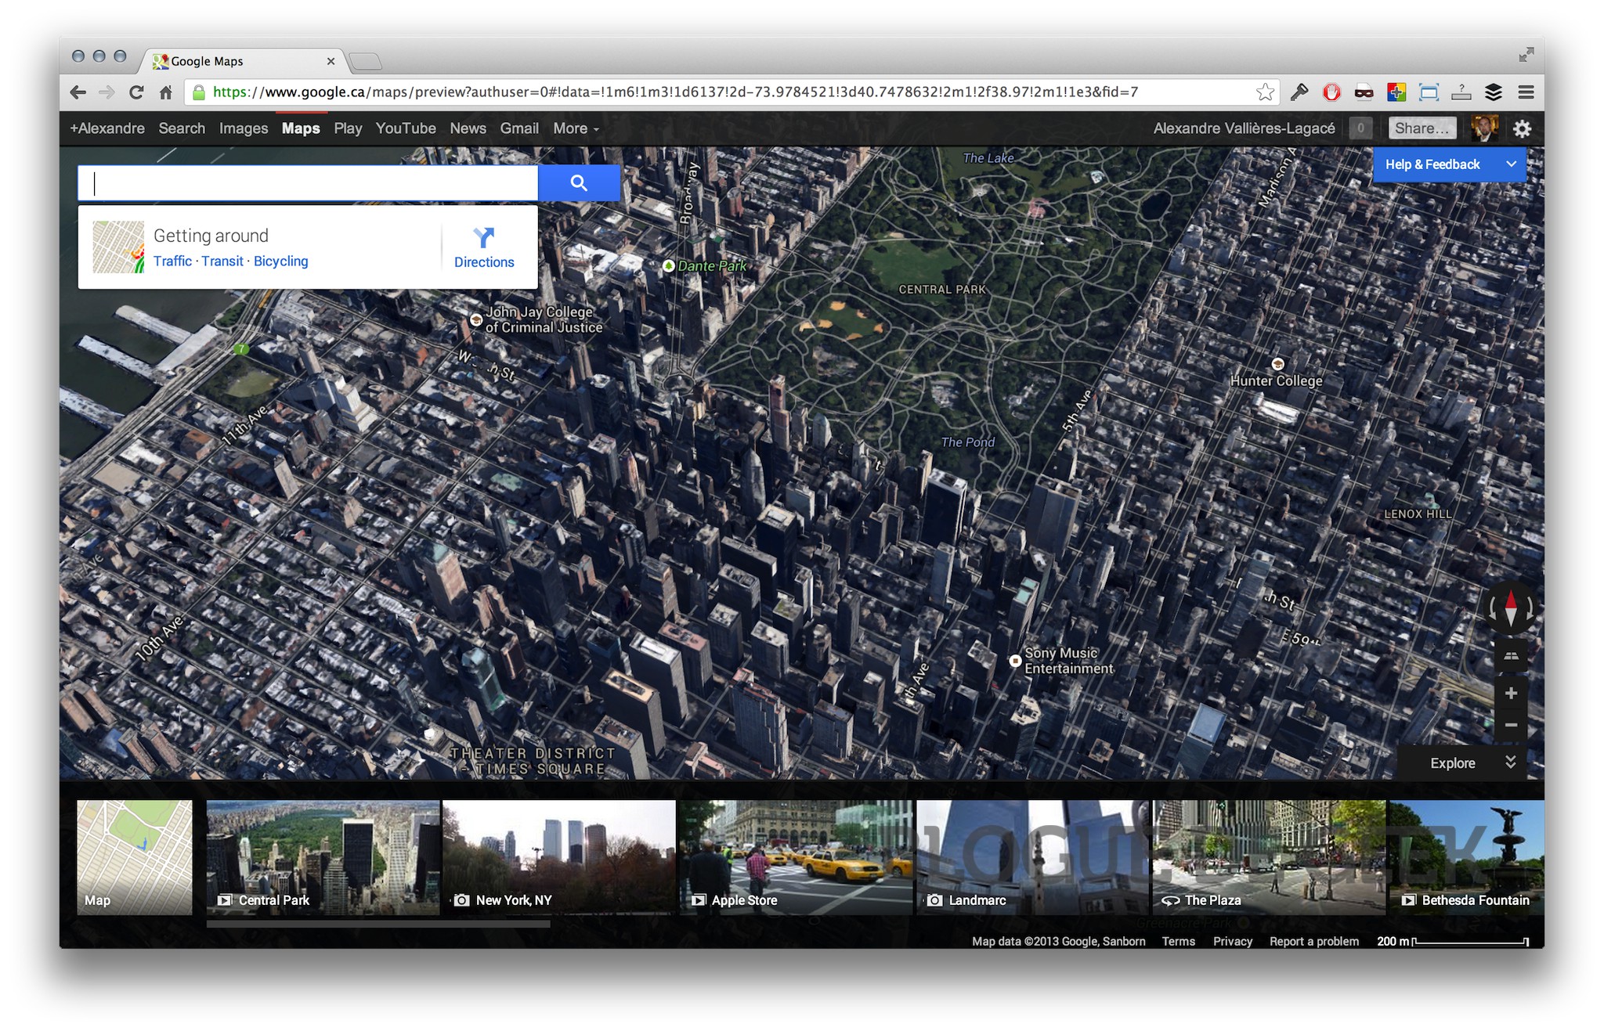
Task: Collapse the Explore panel chevron
Action: [x=1511, y=762]
